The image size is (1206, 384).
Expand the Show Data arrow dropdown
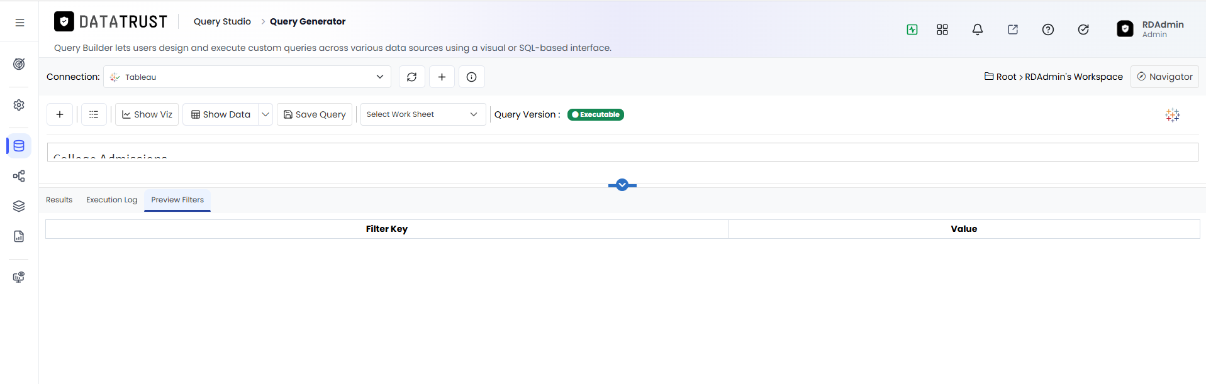[265, 114]
